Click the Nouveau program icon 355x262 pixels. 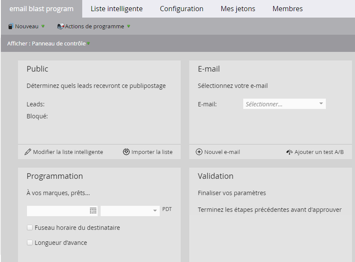[11, 27]
